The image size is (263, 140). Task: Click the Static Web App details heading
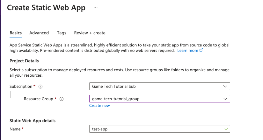coord(33,121)
